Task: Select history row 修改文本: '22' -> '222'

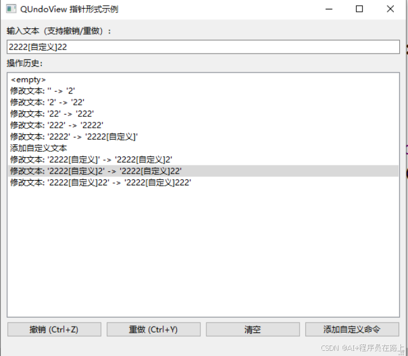Action: [x=203, y=114]
